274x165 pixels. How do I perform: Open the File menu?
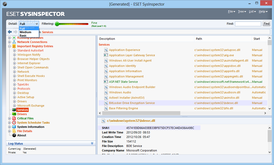pyautogui.click(x=232, y=11)
